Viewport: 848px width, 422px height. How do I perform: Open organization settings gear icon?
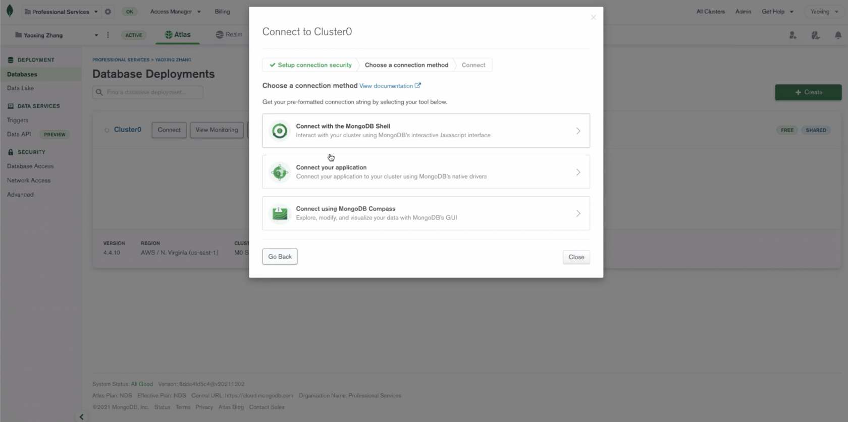[108, 12]
